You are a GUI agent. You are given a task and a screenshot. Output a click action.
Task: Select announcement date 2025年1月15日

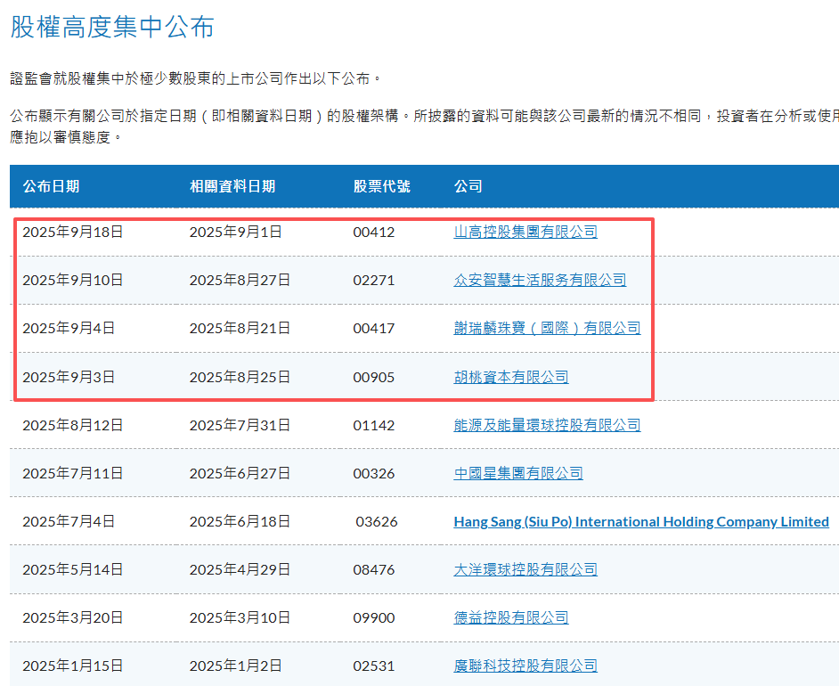tap(73, 666)
